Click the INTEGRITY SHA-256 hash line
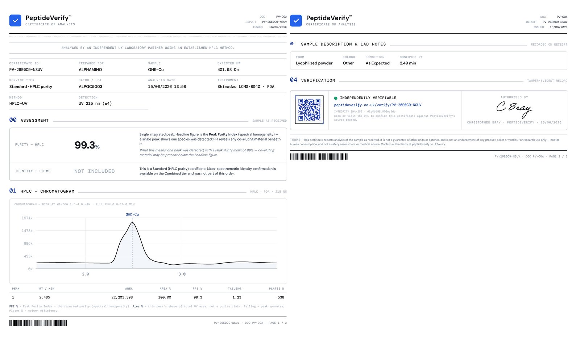 (x=365, y=112)
